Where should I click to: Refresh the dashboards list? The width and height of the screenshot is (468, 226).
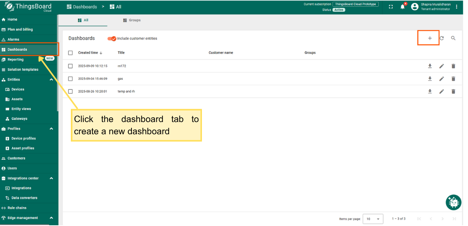tap(442, 38)
